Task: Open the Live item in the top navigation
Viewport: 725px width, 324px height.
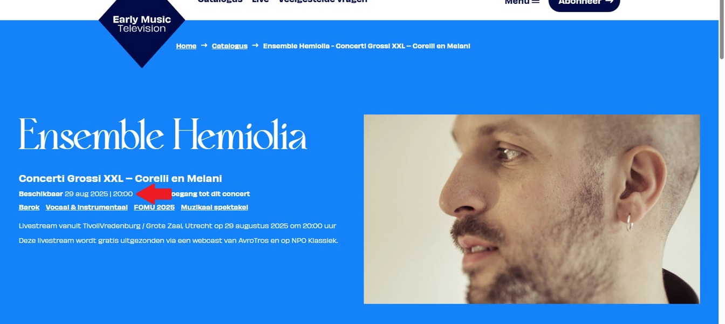Action: click(x=261, y=2)
